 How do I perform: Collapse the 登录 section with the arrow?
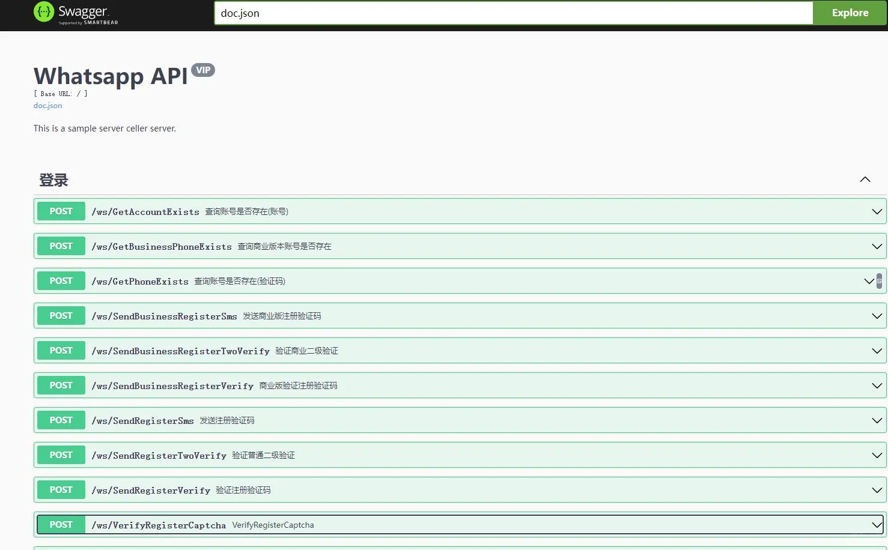pyautogui.click(x=865, y=180)
